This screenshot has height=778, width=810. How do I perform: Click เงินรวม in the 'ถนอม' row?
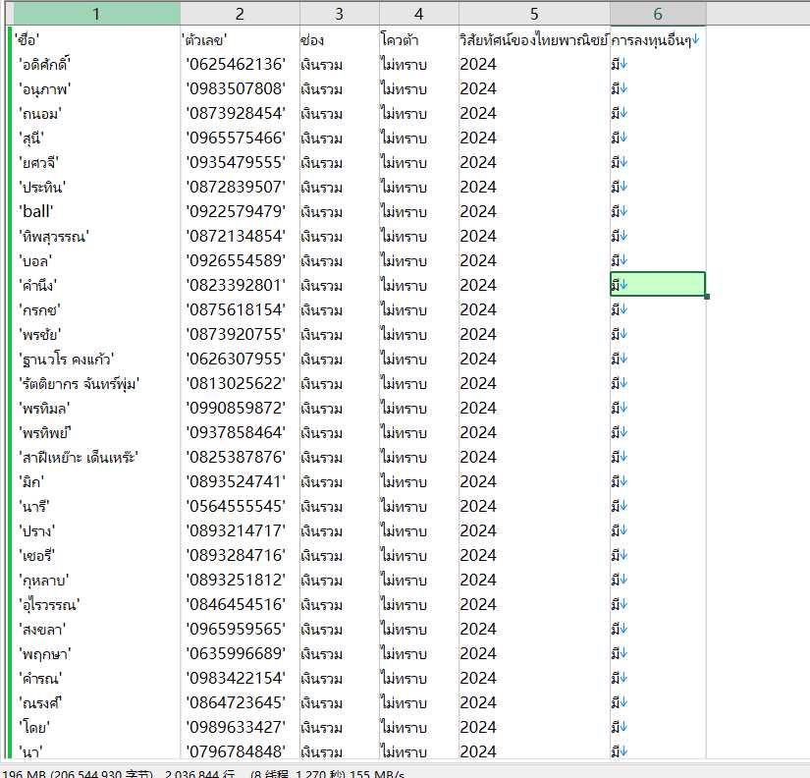340,114
